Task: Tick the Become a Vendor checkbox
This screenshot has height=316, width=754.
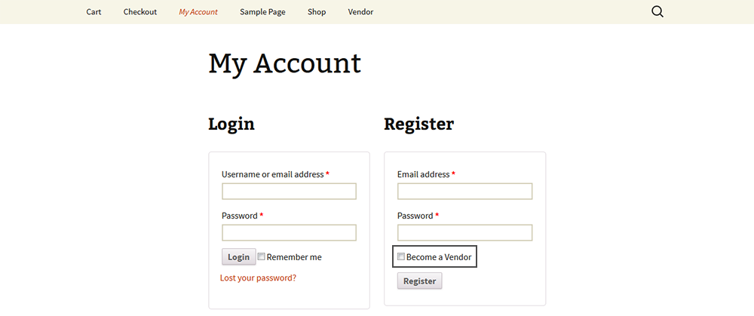Action: (x=401, y=257)
